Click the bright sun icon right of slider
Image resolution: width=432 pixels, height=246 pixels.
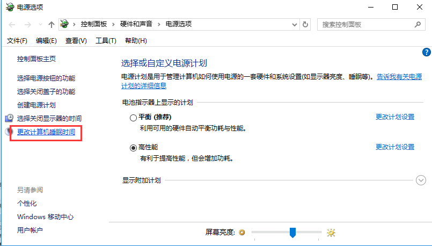(x=331, y=233)
